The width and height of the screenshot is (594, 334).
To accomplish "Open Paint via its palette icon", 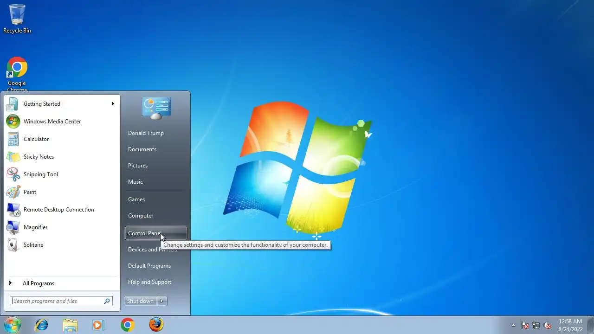I will pyautogui.click(x=13, y=192).
